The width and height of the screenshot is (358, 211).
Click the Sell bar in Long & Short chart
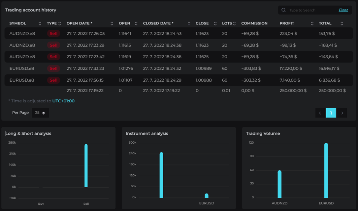[x=86, y=166]
